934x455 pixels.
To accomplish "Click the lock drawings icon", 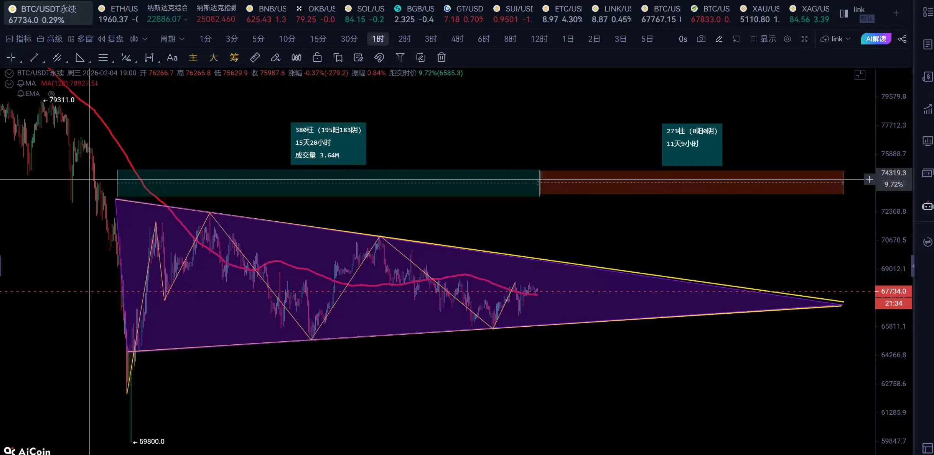I will click(317, 57).
